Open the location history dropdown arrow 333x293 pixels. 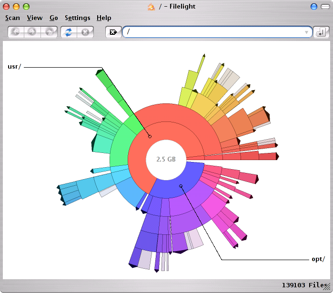pos(306,32)
